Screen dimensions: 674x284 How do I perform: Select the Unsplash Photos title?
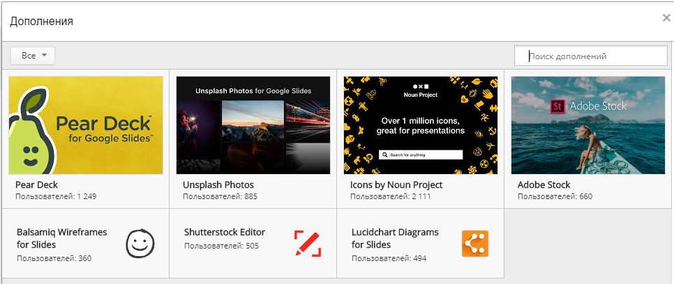218,185
